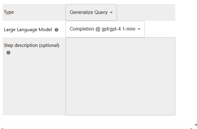
Task: Click the "Large Language Model" label
Action: [x=28, y=30]
